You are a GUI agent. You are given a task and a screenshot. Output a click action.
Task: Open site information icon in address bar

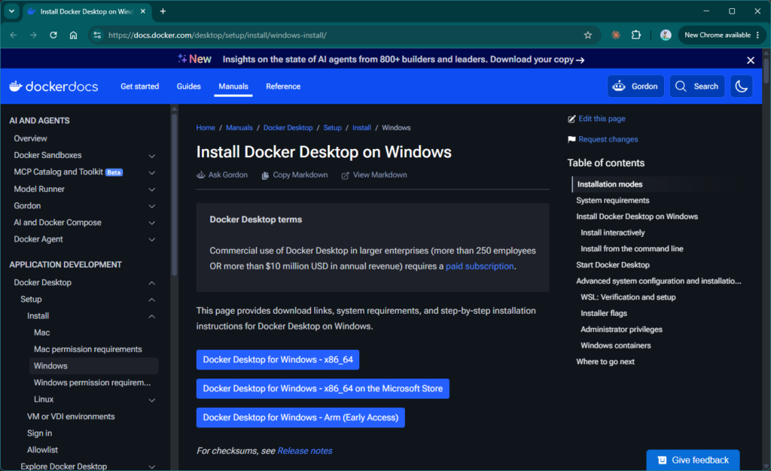97,35
